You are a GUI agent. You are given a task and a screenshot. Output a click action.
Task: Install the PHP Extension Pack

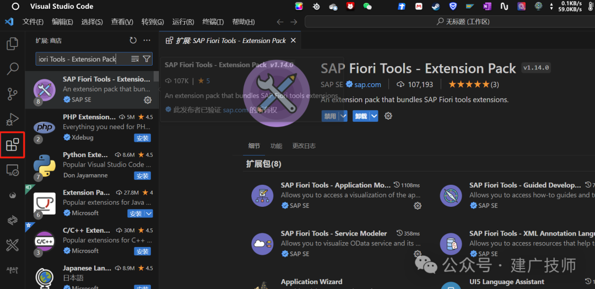coord(142,138)
